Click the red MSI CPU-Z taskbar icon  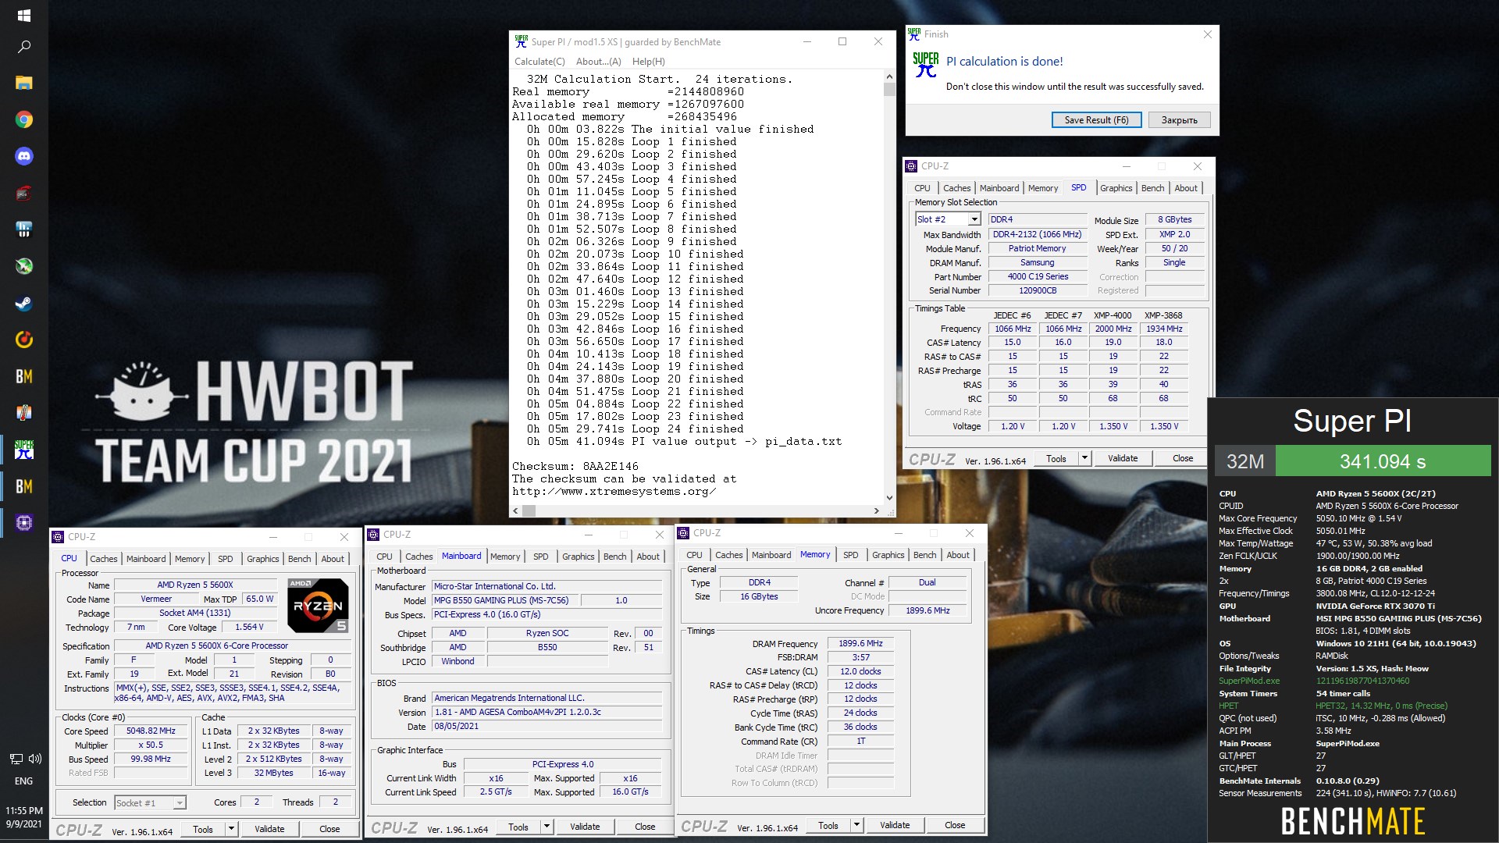point(23,193)
